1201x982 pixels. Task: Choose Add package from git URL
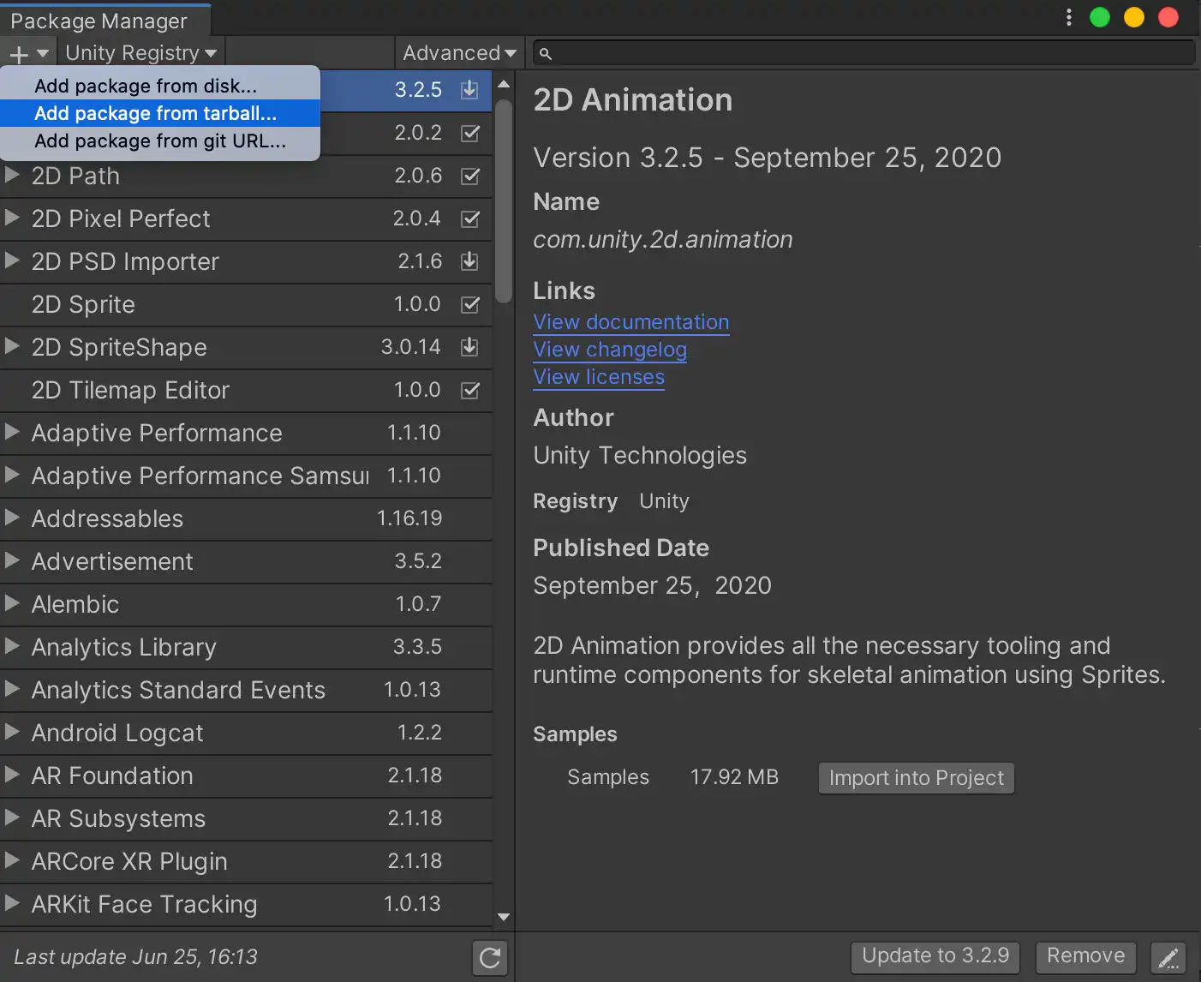coord(159,141)
